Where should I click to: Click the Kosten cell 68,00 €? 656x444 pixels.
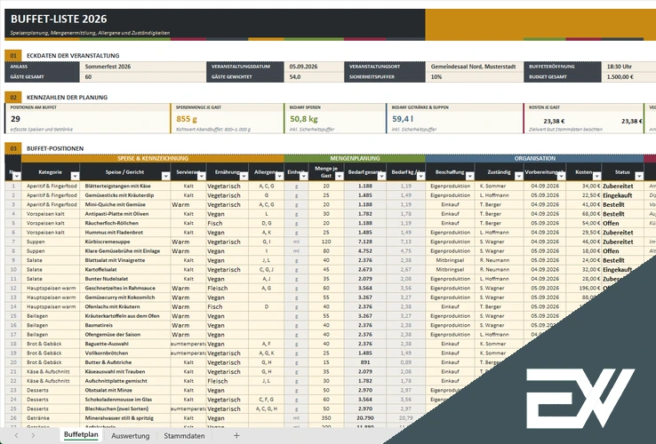584,214
